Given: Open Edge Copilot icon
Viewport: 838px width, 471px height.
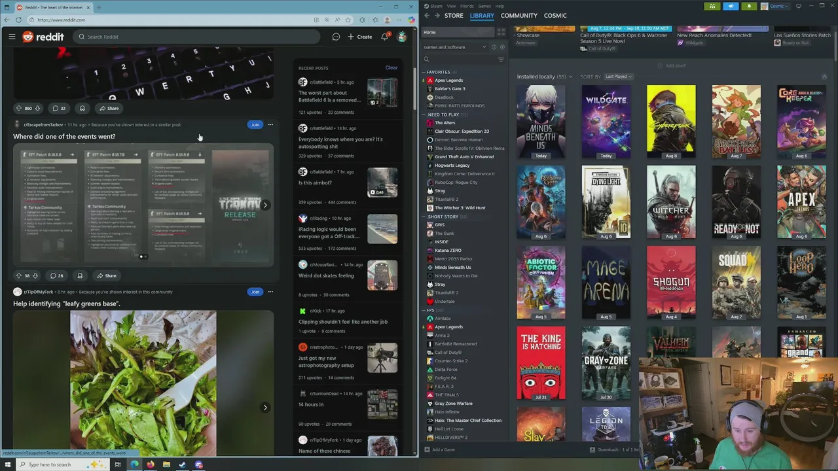Looking at the screenshot, I should [x=411, y=20].
